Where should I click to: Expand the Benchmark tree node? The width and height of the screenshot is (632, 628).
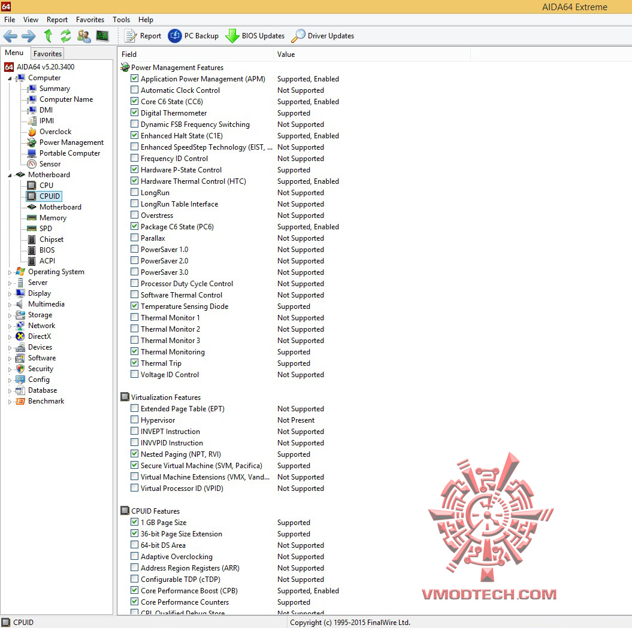[10, 402]
